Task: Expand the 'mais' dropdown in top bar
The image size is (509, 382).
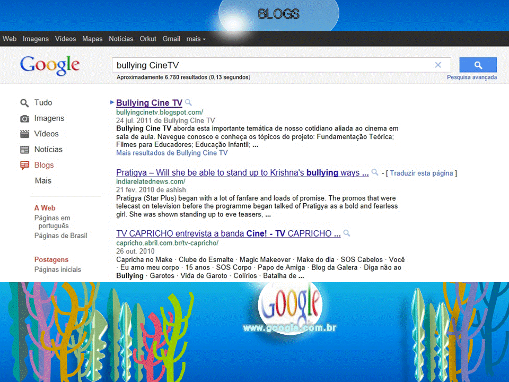Action: [x=196, y=39]
